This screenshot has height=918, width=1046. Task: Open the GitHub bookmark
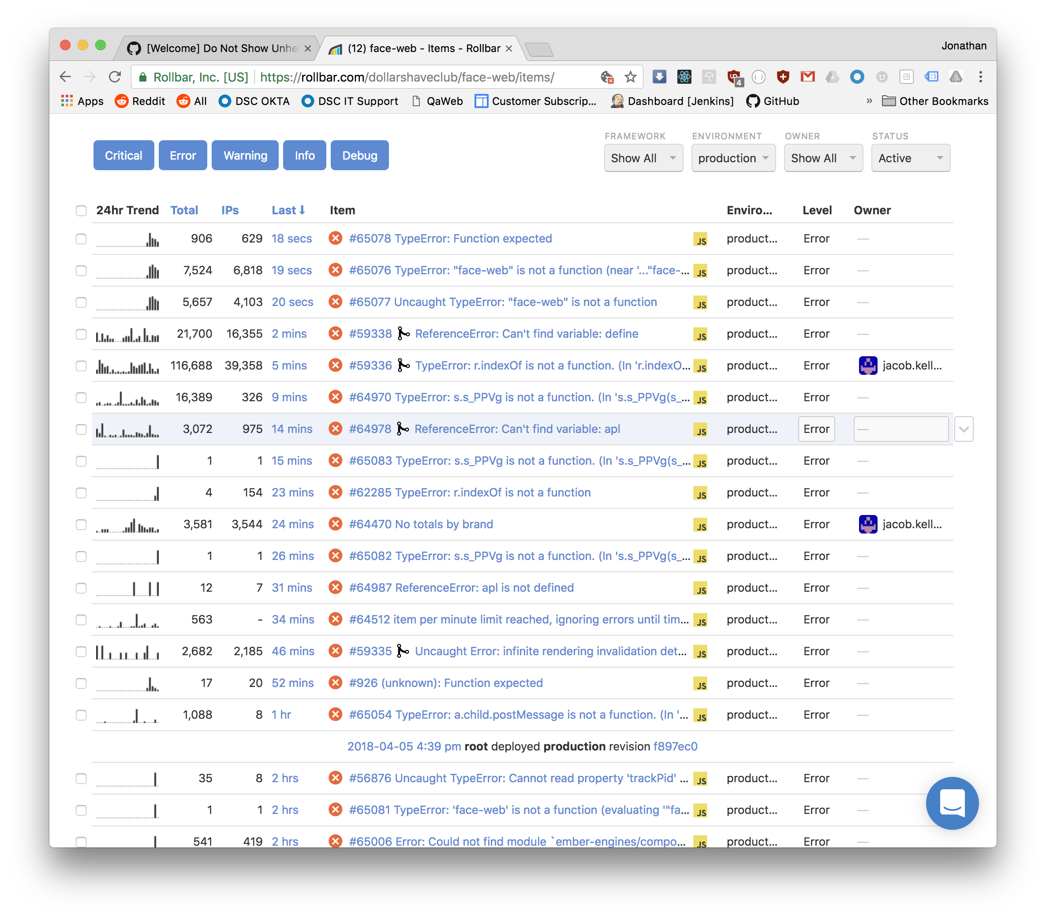coord(773,101)
